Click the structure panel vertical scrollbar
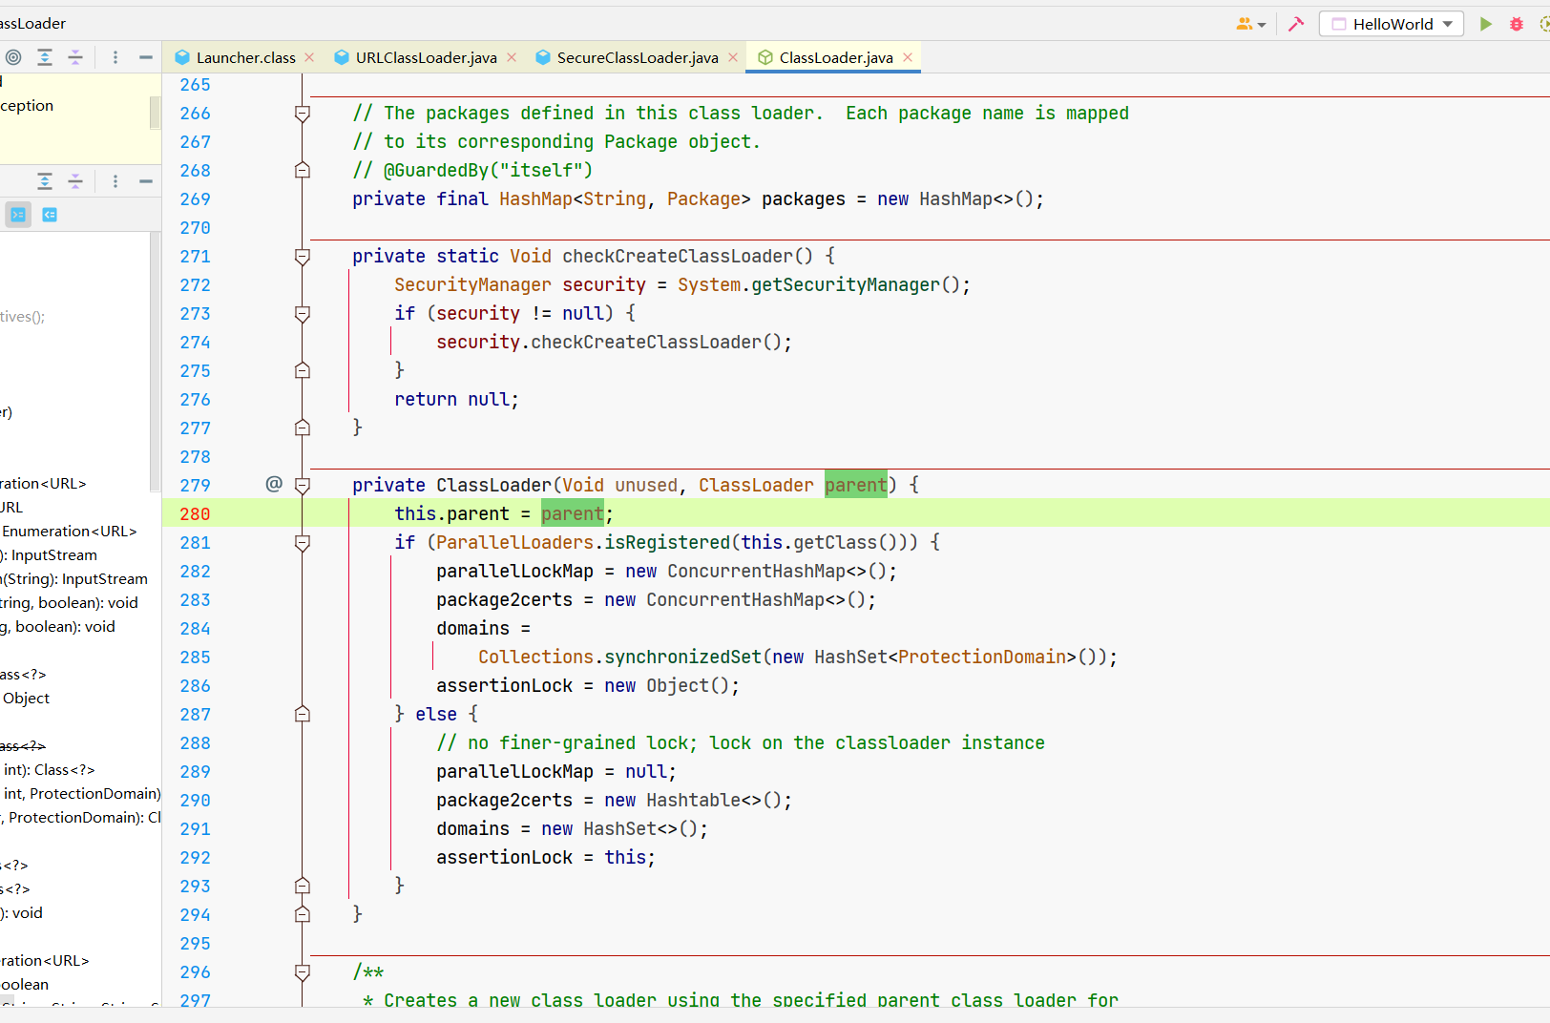The height and width of the screenshot is (1023, 1550). (x=155, y=363)
